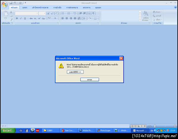
Task: Click the Align Right icon
Action: [71, 18]
